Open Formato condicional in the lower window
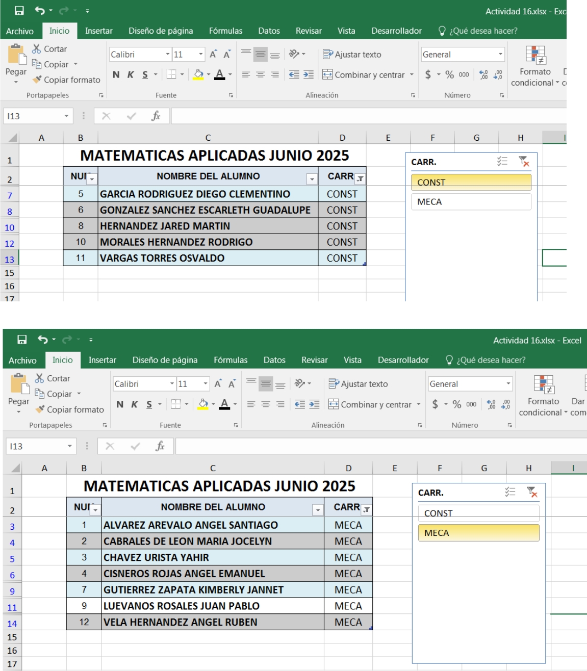Viewport: 587px width, 671px height. pyautogui.click(x=543, y=396)
